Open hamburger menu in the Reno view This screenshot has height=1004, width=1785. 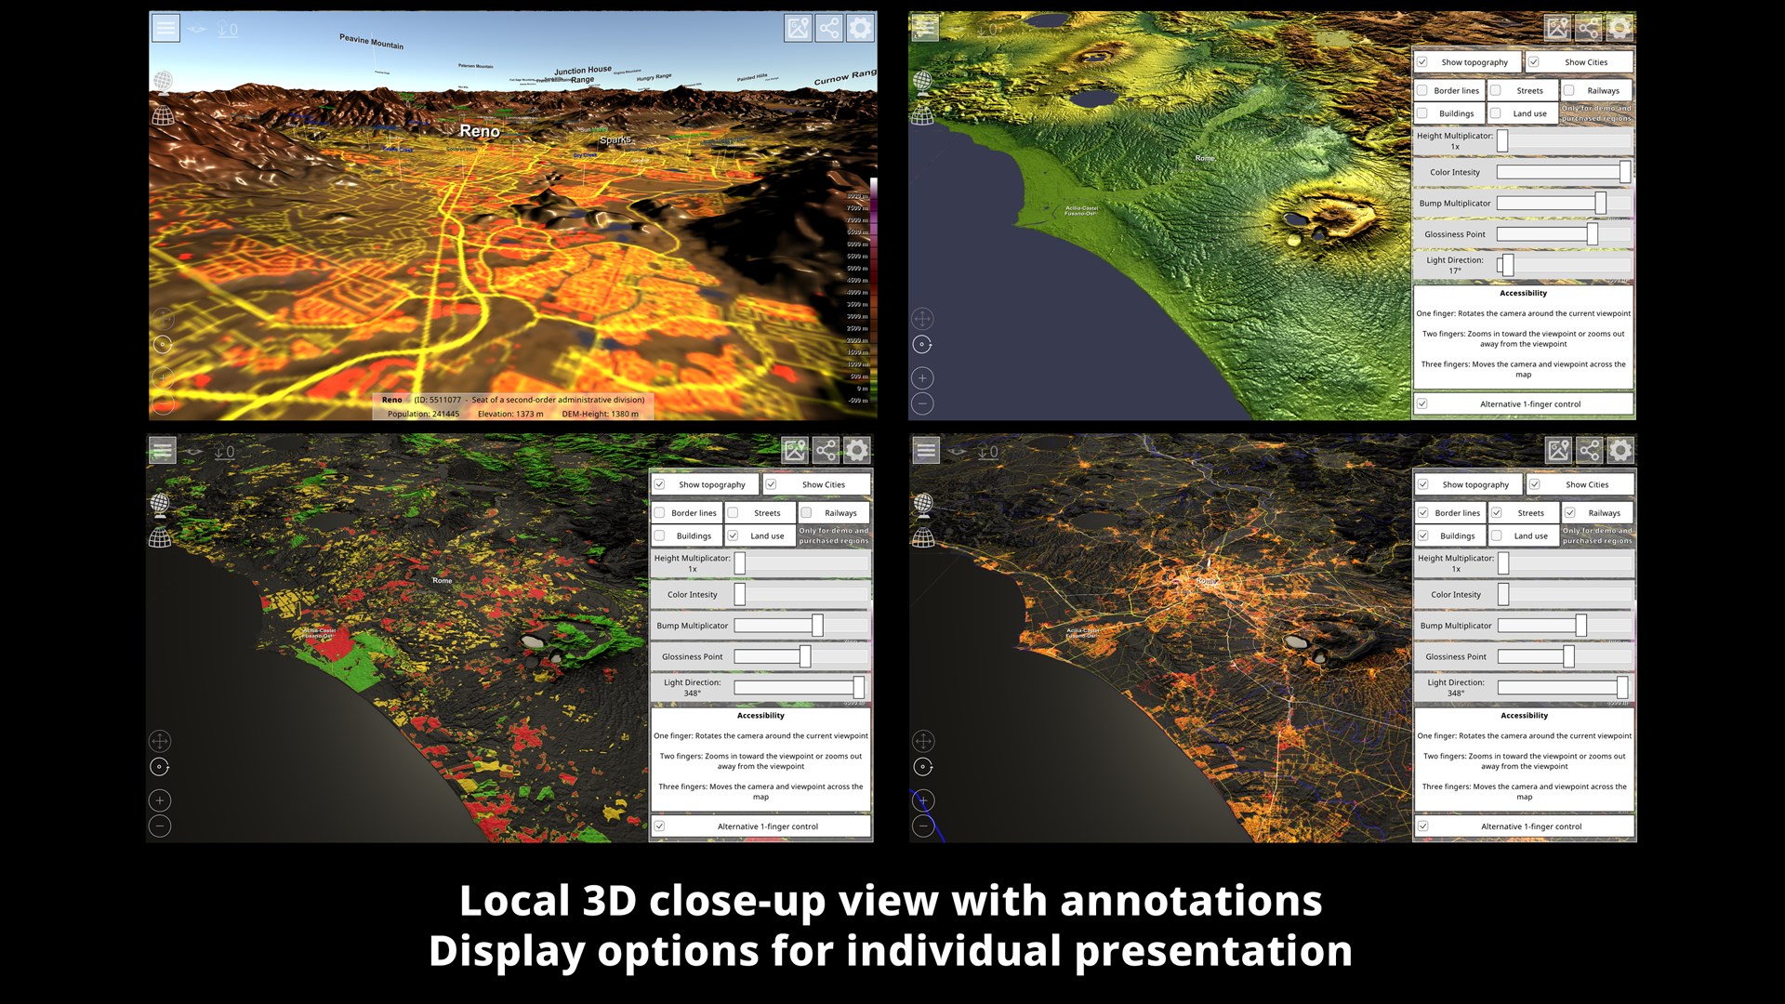pos(165,28)
